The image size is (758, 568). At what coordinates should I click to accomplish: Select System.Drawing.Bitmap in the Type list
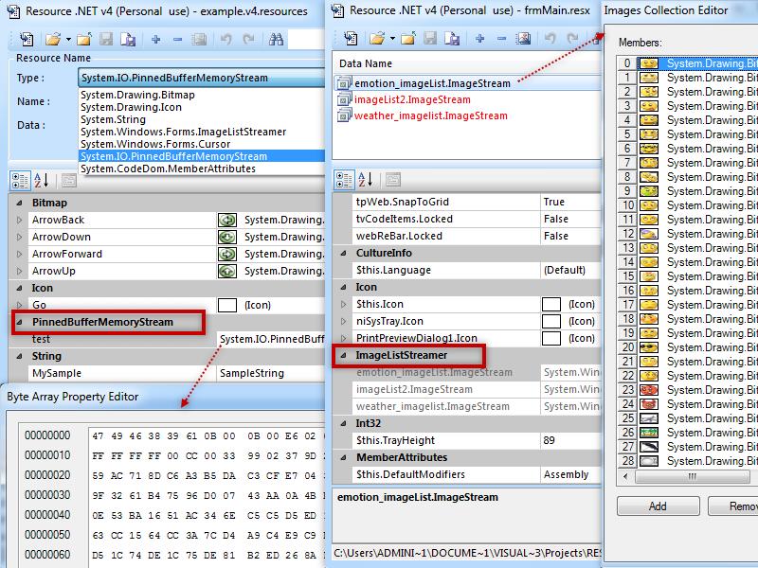[137, 96]
